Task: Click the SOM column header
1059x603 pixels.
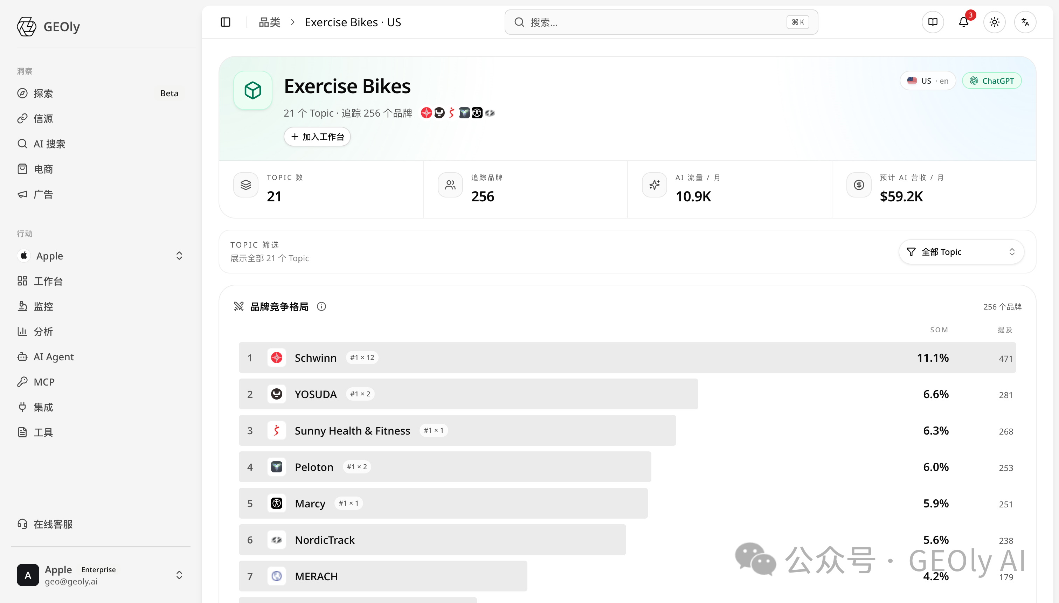Action: 939,330
